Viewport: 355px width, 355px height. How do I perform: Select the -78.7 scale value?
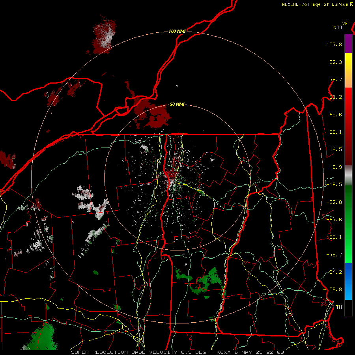(x=334, y=255)
